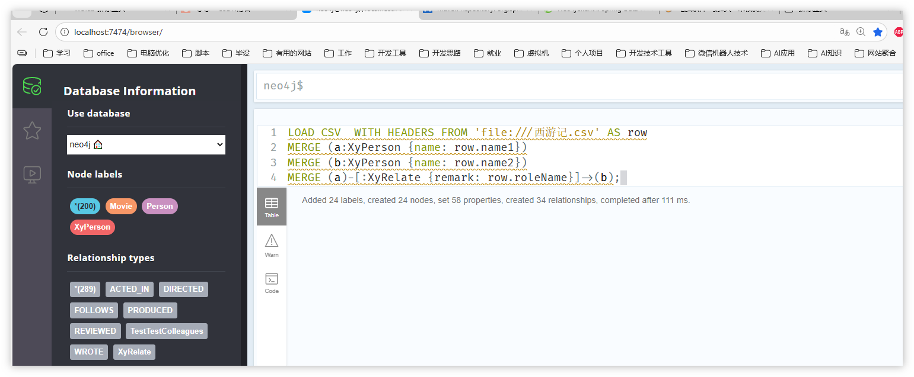Click the translate page icon
This screenshot has width=914, height=377.
tap(845, 32)
